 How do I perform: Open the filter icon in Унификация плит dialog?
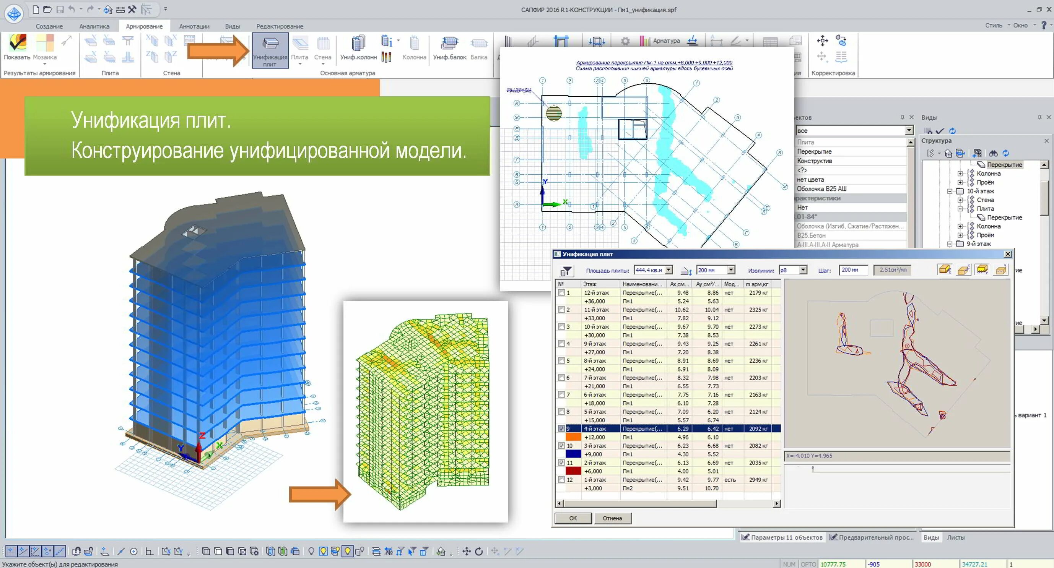coord(566,270)
